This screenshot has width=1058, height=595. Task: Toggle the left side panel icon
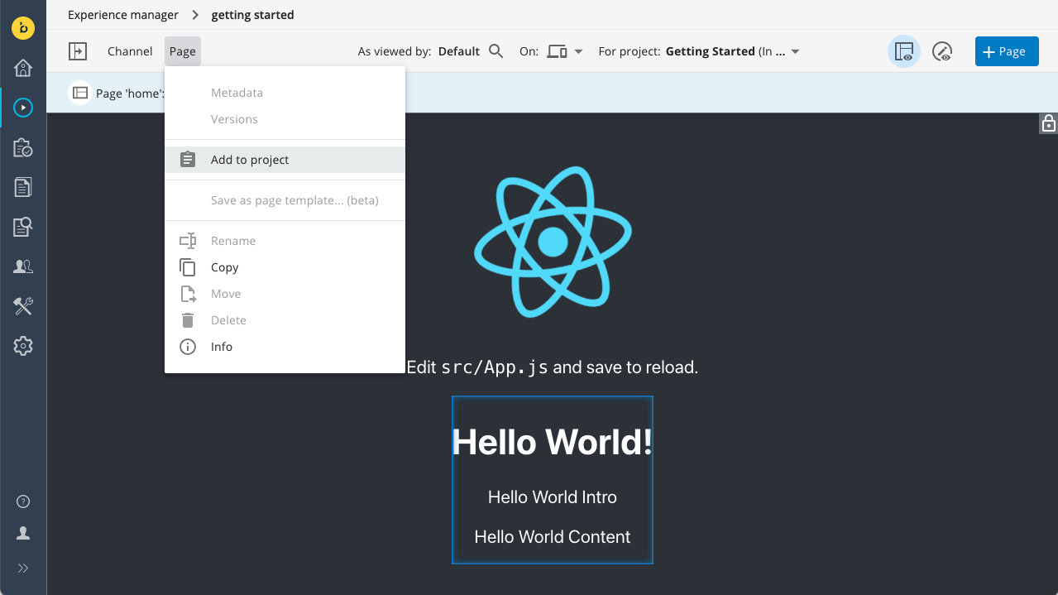77,51
